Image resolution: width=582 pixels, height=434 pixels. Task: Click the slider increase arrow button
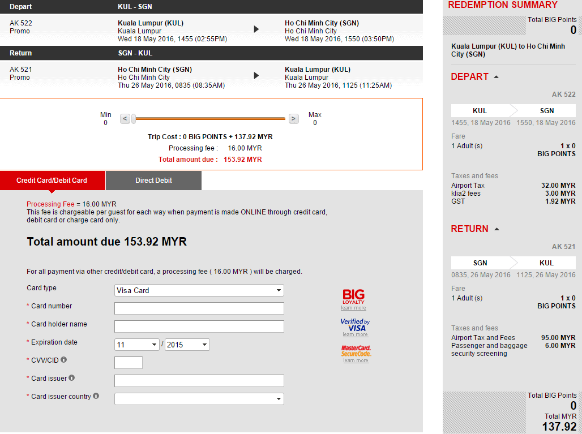coord(294,119)
